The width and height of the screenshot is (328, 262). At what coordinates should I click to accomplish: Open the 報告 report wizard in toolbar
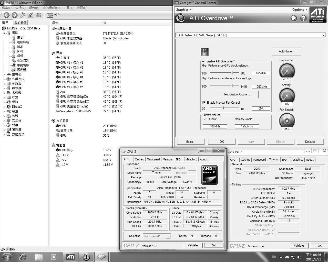tap(54, 15)
